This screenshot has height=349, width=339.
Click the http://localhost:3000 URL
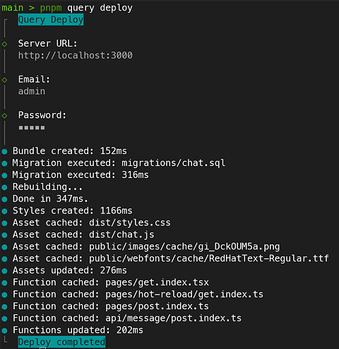pyautogui.click(x=76, y=56)
